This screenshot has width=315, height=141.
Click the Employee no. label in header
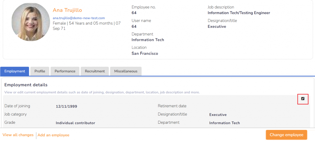tap(143, 7)
